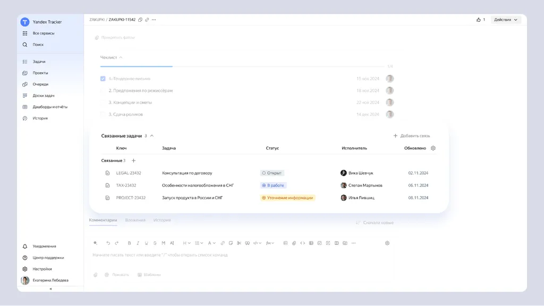The width and height of the screenshot is (544, 306).
Task: Copy issue key icon next to ZAKUPKI-11542
Action: (140, 20)
